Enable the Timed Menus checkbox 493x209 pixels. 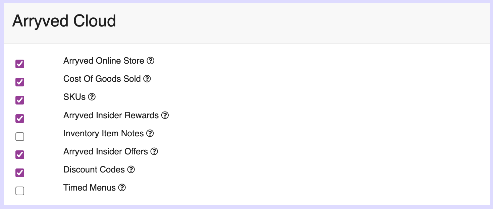coord(20,191)
